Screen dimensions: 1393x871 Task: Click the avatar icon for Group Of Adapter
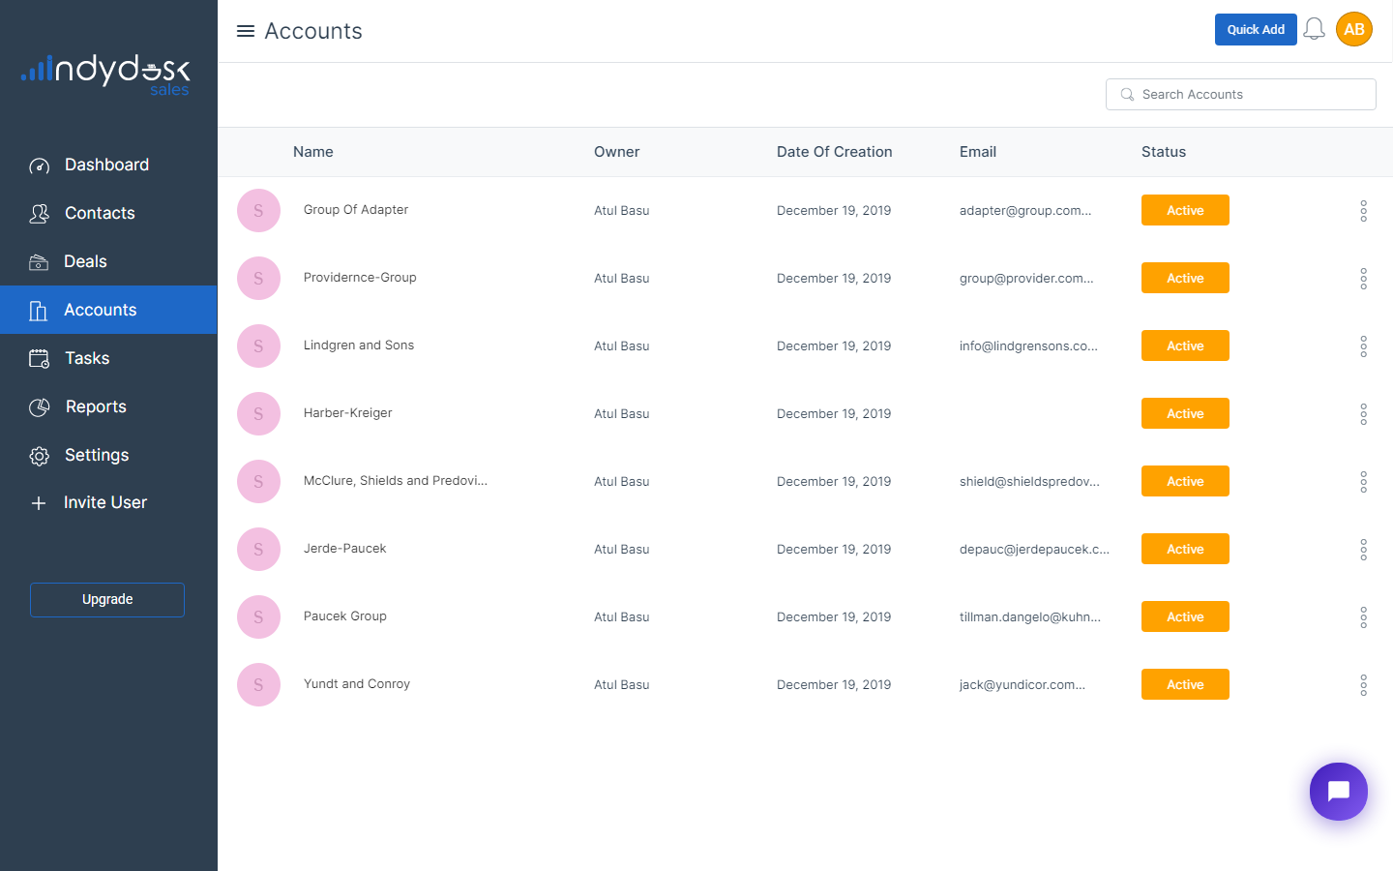click(x=258, y=210)
